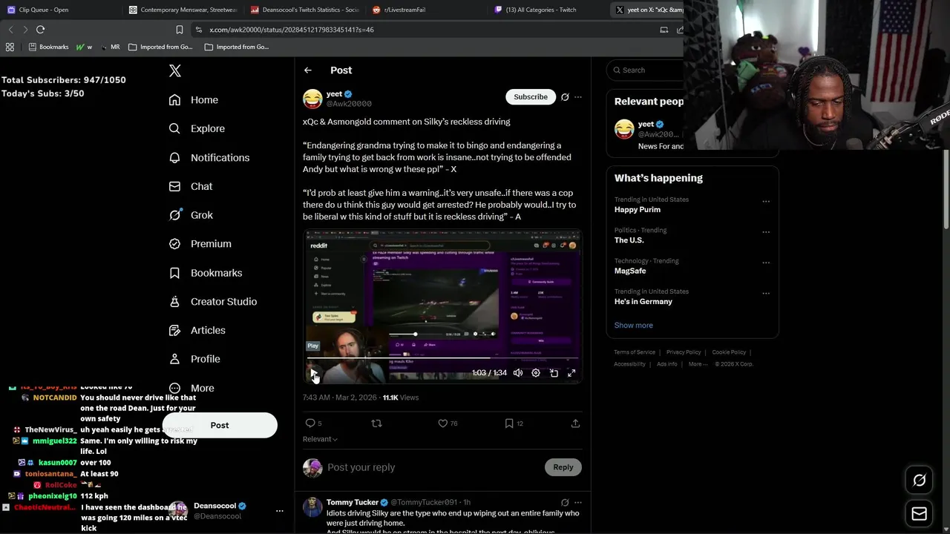The image size is (950, 534).
Task: Switch to yeet on X tab
Action: [647, 10]
